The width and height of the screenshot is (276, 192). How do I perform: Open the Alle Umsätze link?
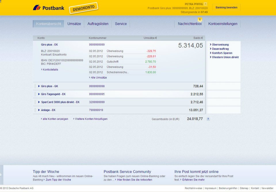98,77
